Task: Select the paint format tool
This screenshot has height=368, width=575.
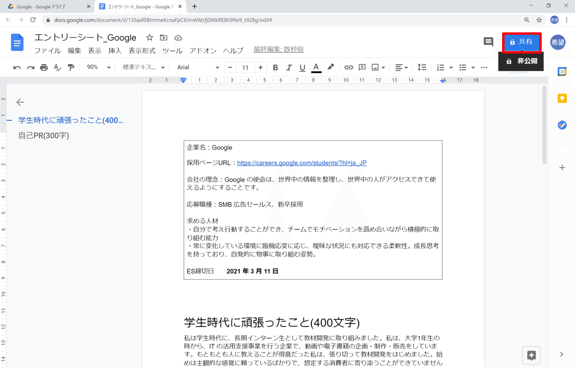Action: pyautogui.click(x=70, y=67)
